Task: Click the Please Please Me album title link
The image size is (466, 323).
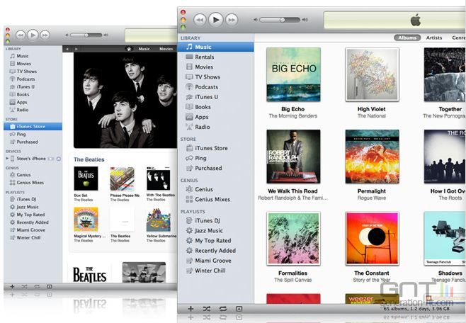Action: (x=125, y=195)
